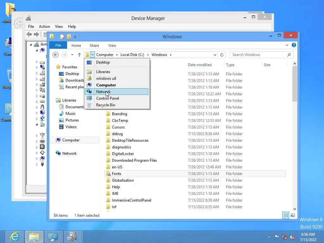Screen dimensions: 324x243
Task: Click bold Computer entry in dropdown list
Action: [x=117, y=85]
